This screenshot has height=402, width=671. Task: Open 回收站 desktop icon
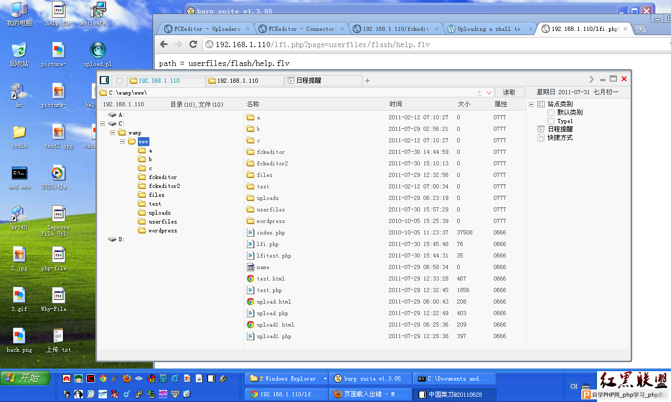19,54
